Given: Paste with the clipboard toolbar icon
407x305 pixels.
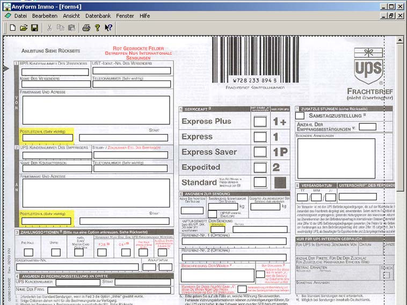Looking at the screenshot, I should 71,27.
